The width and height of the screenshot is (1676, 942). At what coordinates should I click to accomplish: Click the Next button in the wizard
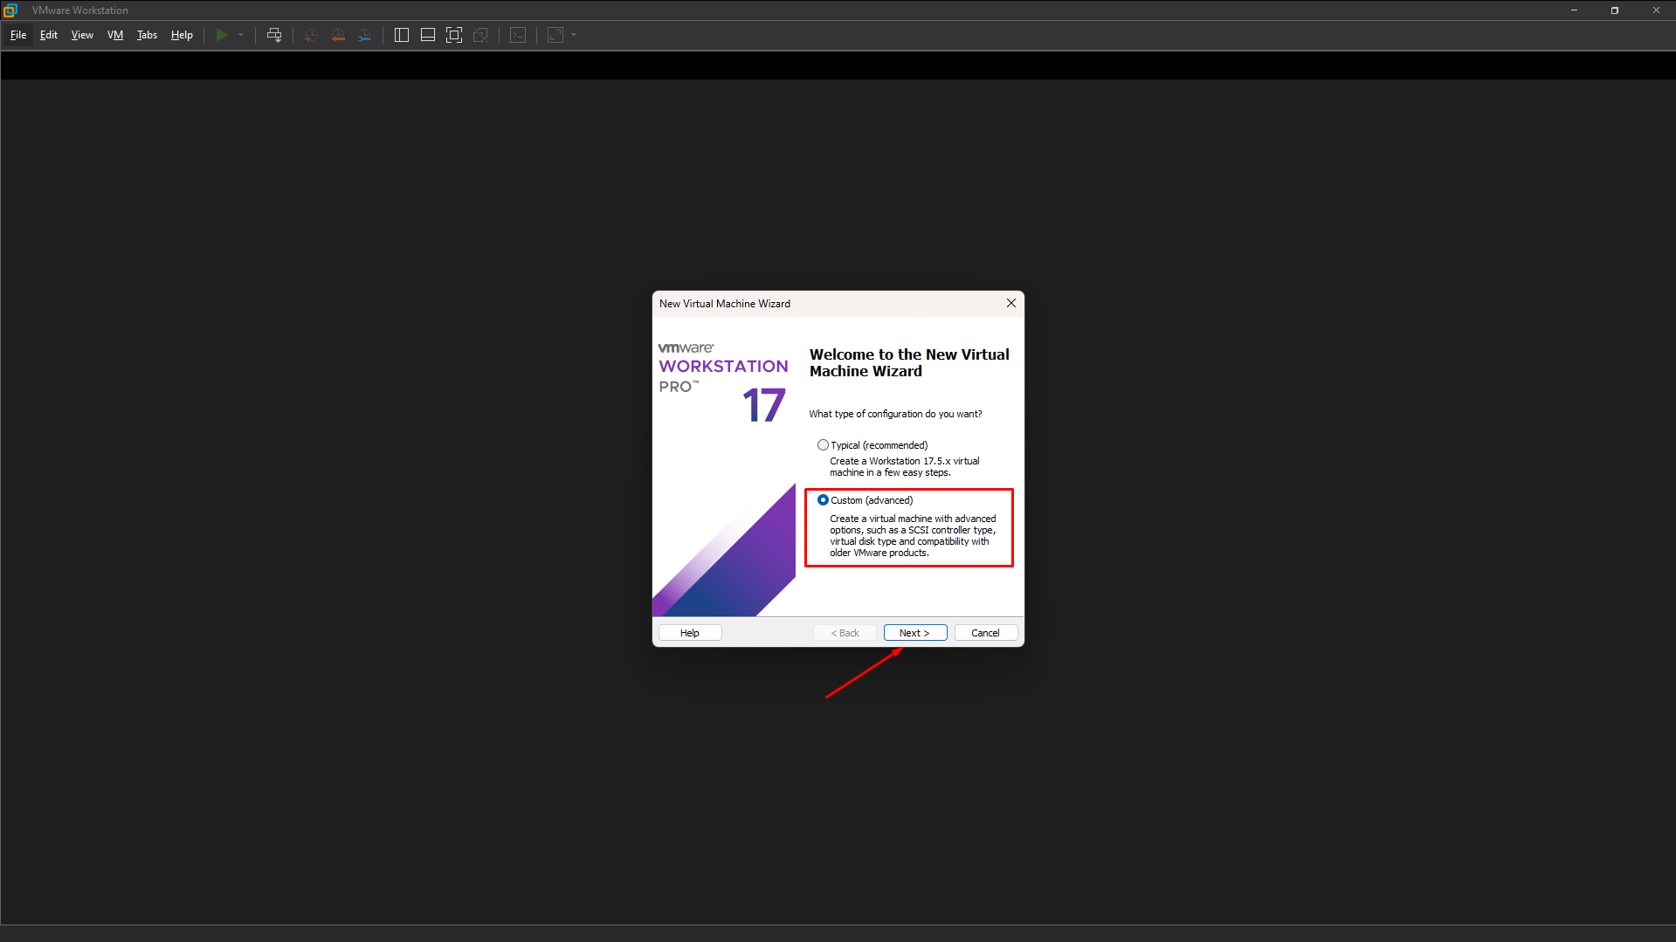point(914,633)
